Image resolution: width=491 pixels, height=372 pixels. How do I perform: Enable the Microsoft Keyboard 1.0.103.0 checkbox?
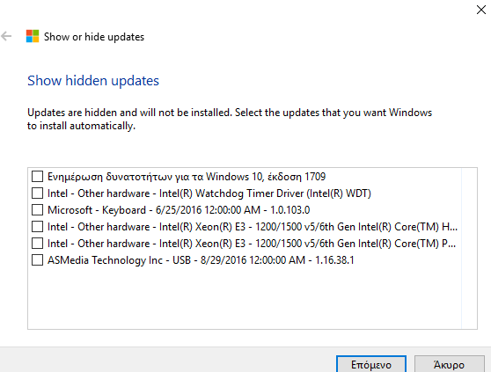pos(37,209)
